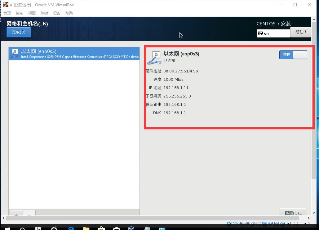Click the 网络和主机名(_N) heading

pos(27,24)
